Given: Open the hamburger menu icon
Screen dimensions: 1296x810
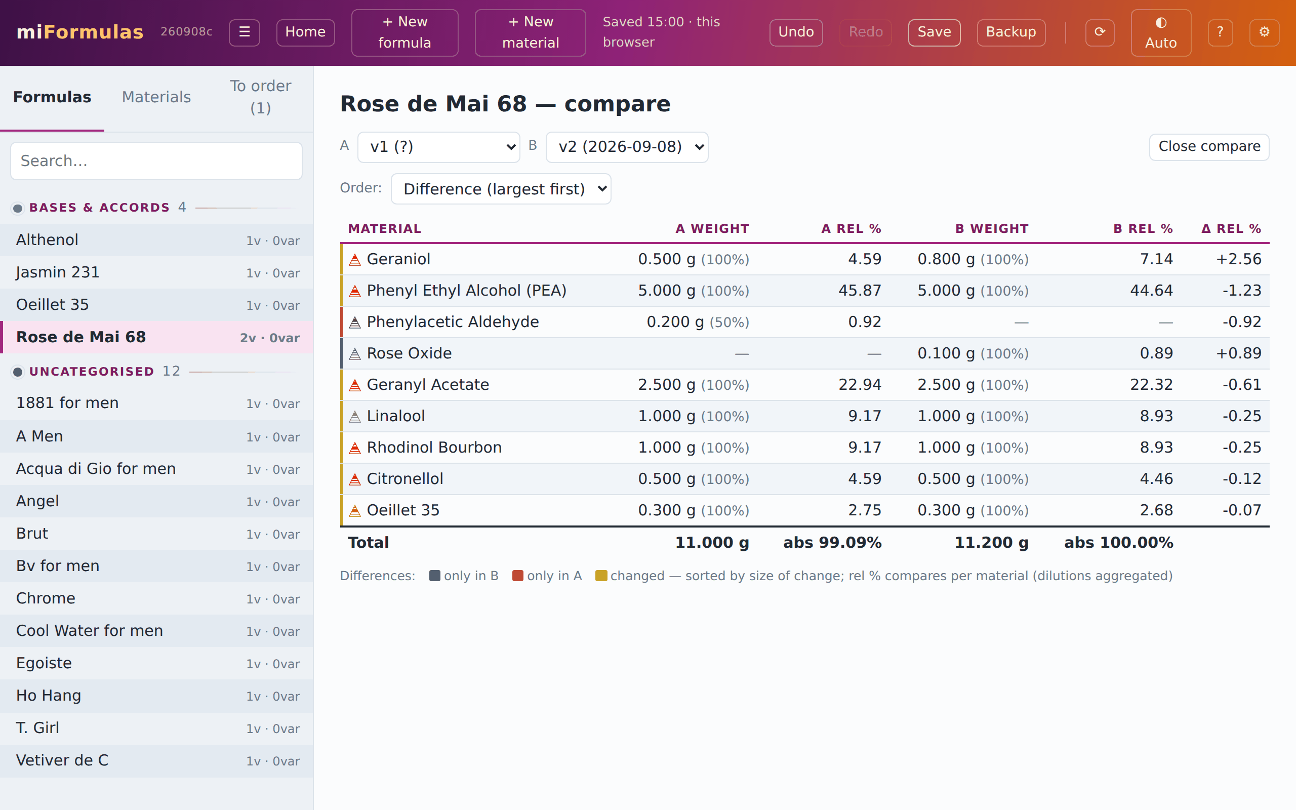Looking at the screenshot, I should tap(244, 32).
